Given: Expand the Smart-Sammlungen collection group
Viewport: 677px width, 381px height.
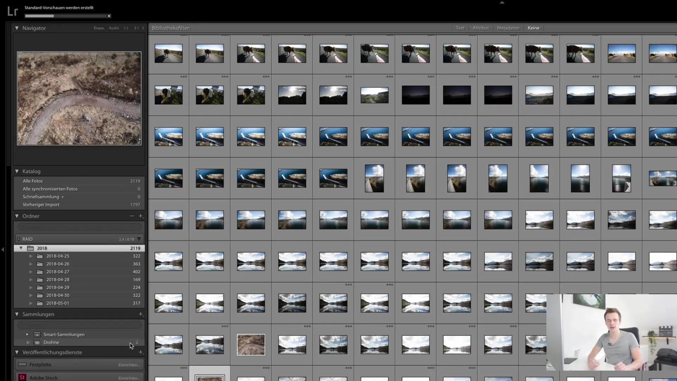Looking at the screenshot, I should pos(26,334).
